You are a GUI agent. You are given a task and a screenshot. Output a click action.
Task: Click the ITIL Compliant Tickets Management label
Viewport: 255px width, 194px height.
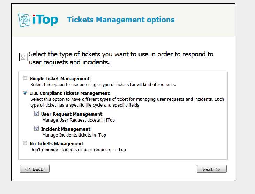click(70, 93)
